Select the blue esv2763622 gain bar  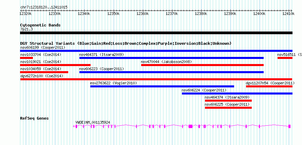pos(162,86)
